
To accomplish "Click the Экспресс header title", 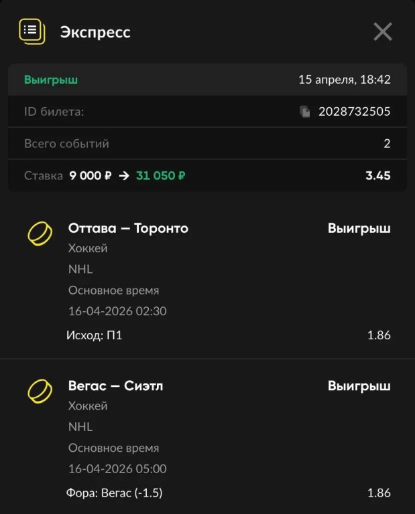I will coord(95,31).
